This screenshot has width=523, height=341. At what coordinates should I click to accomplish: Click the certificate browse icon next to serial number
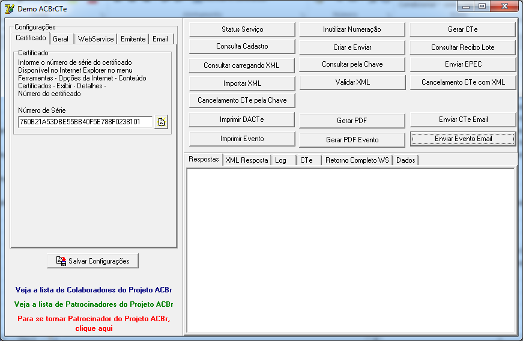[161, 122]
